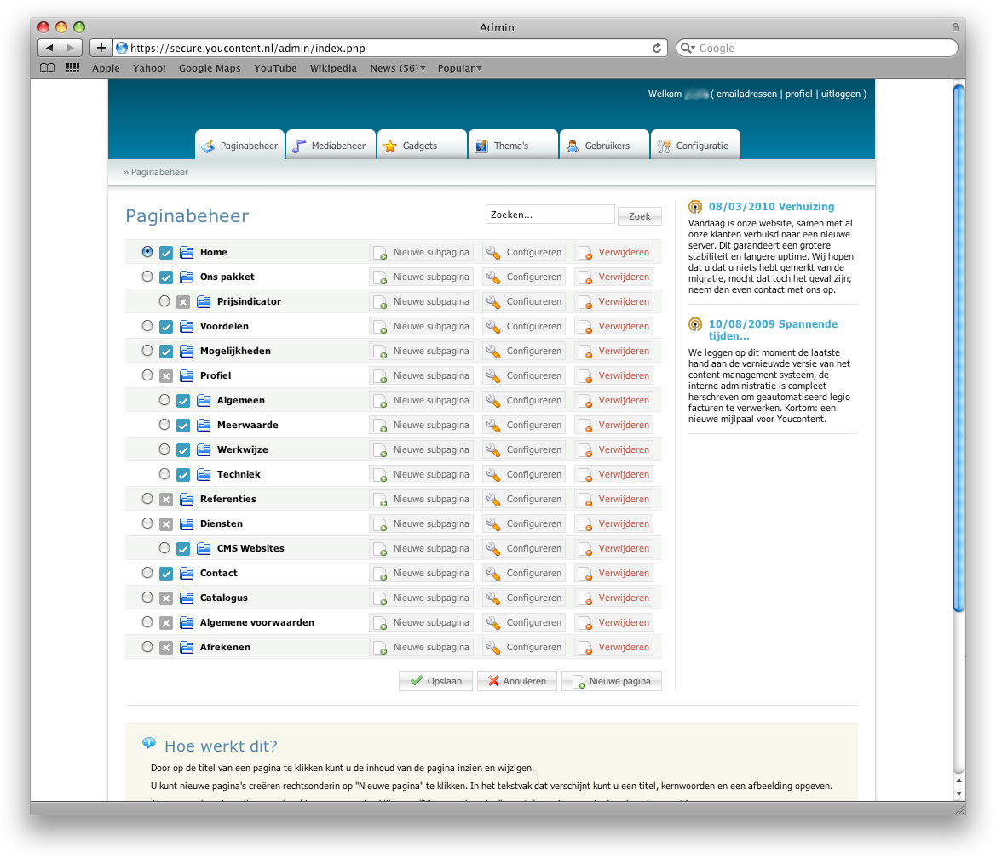Click the Zoeken search input field
This screenshot has height=858, width=996.
[550, 214]
